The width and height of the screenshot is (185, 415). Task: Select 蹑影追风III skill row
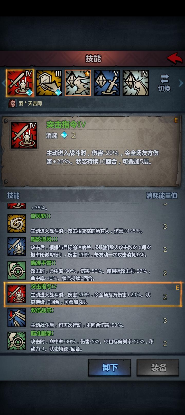(x=92, y=247)
